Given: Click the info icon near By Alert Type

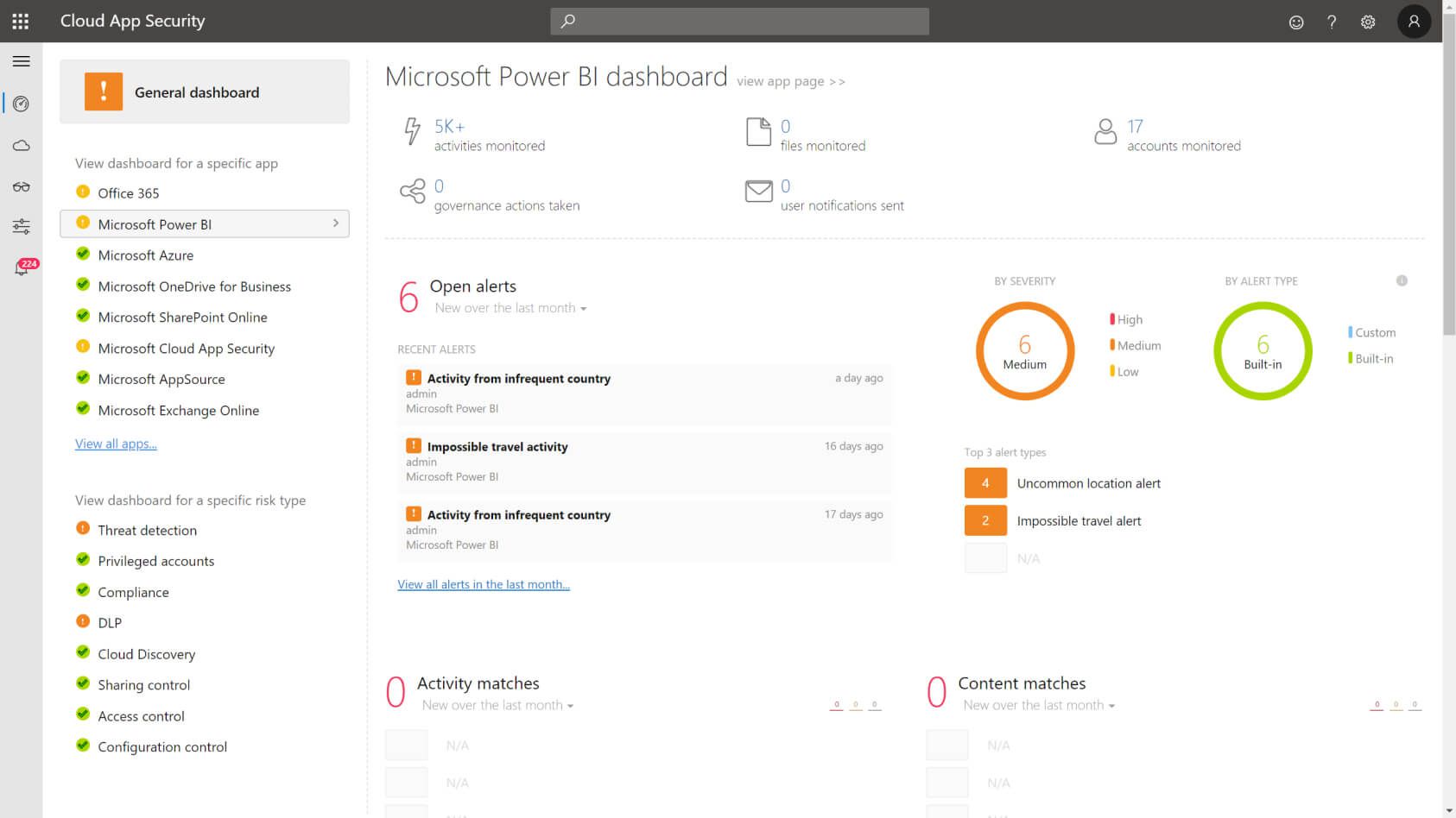Looking at the screenshot, I should click(x=1402, y=280).
